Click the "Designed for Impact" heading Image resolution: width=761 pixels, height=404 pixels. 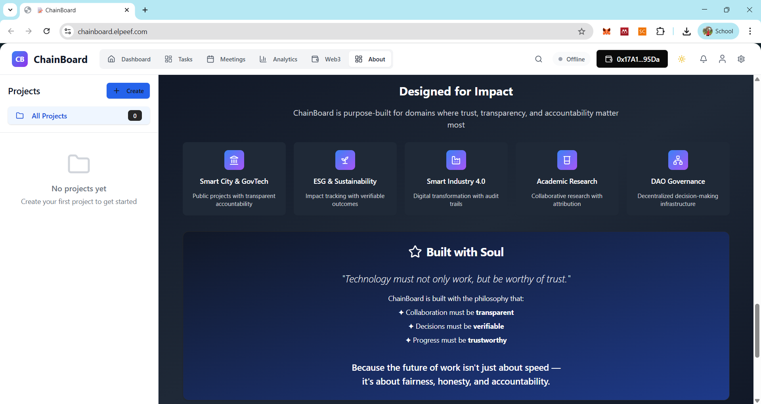[x=456, y=91]
